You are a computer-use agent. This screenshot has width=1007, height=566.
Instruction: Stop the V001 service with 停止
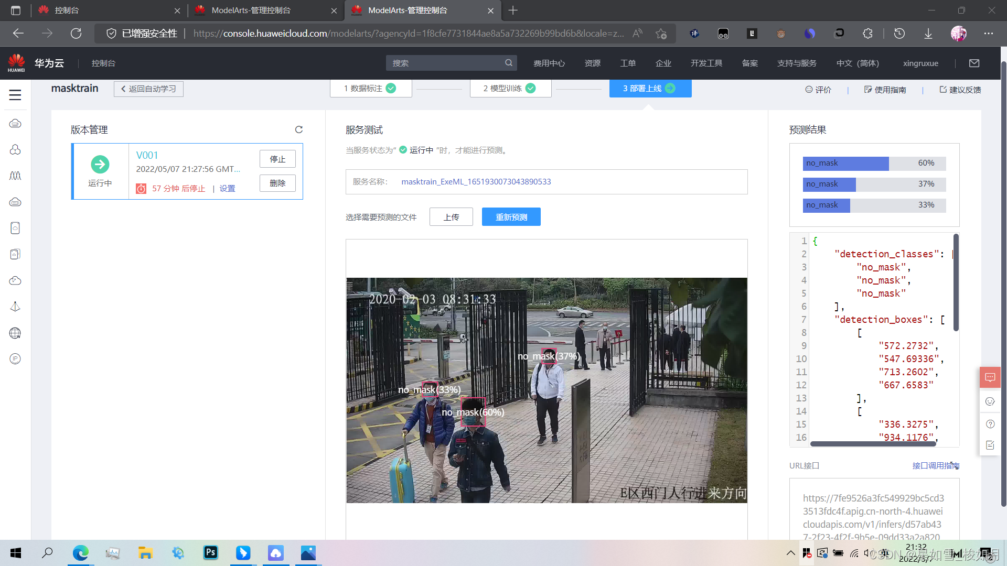[x=277, y=159]
